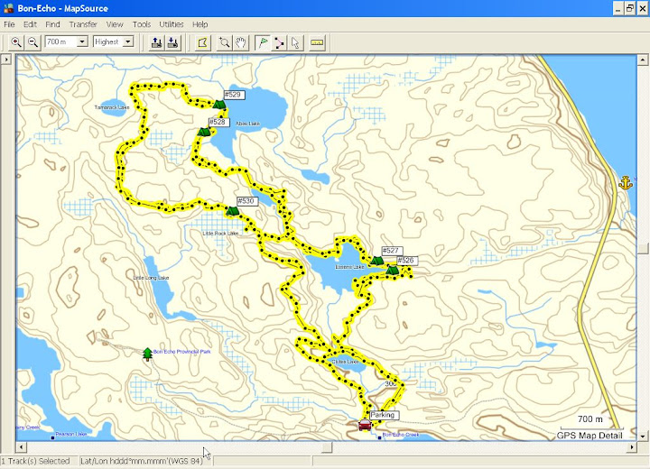The width and height of the screenshot is (650, 469).
Task: Open the Transfer menu
Action: (83, 24)
